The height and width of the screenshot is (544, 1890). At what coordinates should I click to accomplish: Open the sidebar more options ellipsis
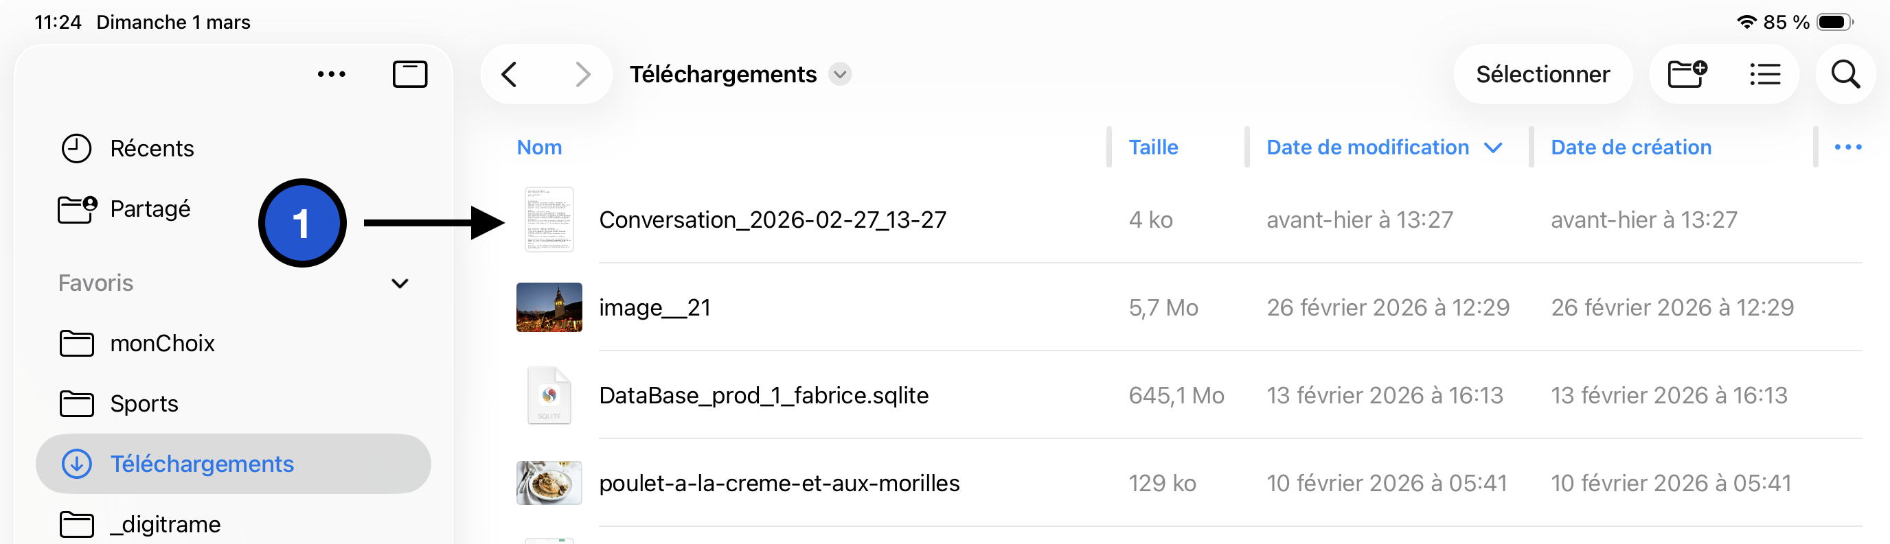tap(332, 74)
